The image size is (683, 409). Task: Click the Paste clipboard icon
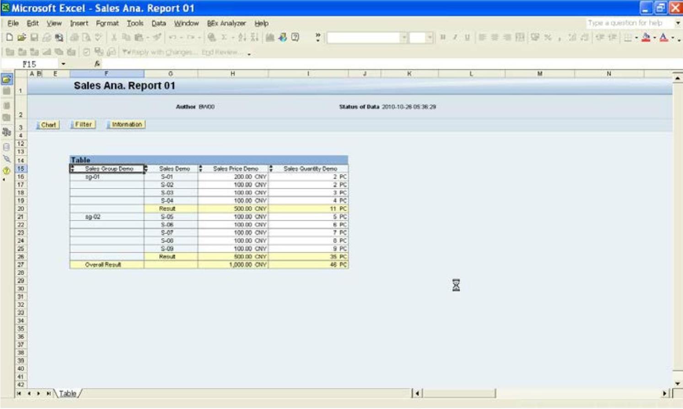point(139,37)
